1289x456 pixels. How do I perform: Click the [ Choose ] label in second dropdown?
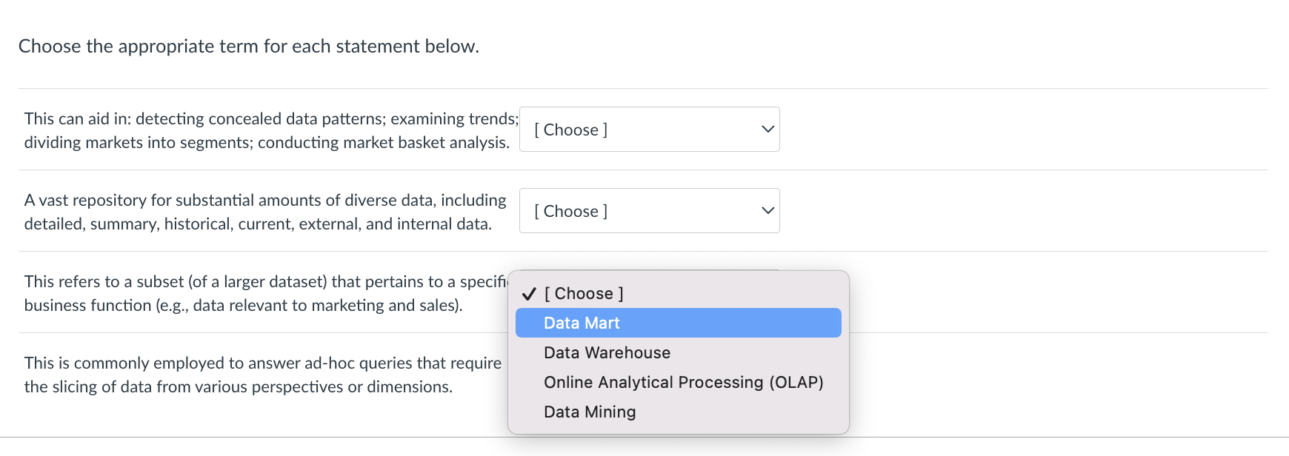click(x=571, y=211)
